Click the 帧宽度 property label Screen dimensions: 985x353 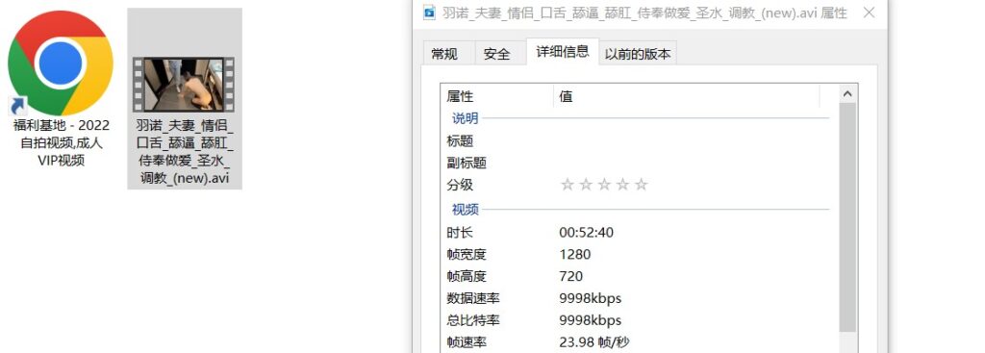click(x=467, y=254)
